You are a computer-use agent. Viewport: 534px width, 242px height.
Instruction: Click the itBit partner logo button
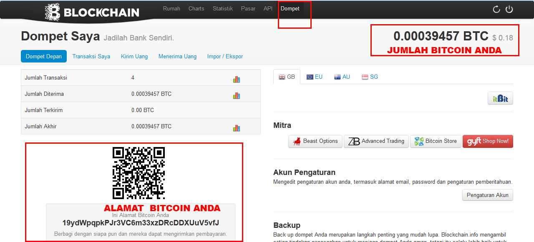click(500, 98)
